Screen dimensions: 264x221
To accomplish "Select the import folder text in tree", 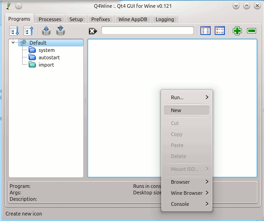I will pyautogui.click(x=46, y=65).
